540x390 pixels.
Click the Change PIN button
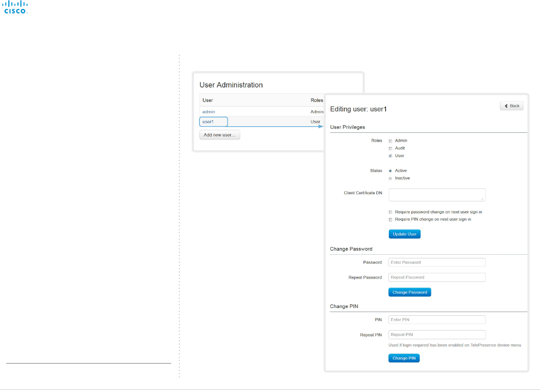pos(404,358)
